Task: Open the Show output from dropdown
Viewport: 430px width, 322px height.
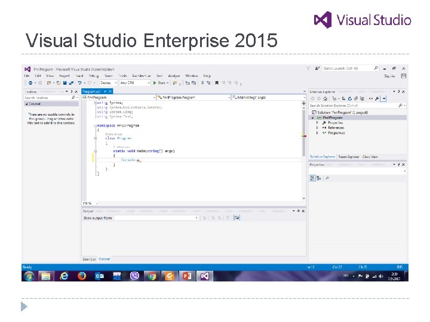Action: pos(156,218)
